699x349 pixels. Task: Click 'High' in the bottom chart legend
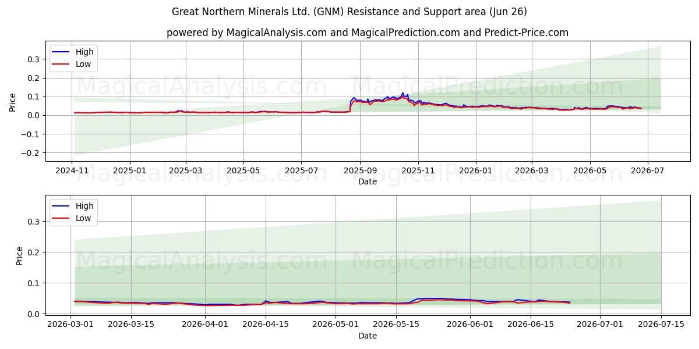(84, 206)
